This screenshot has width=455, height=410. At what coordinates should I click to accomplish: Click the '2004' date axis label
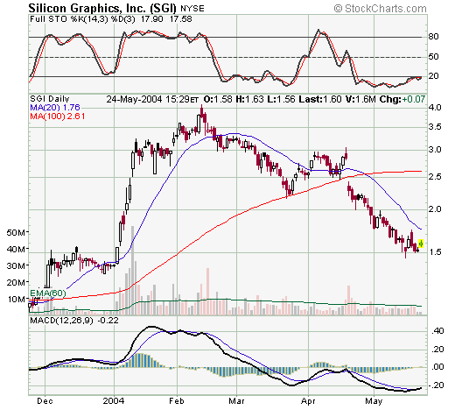coord(114,401)
